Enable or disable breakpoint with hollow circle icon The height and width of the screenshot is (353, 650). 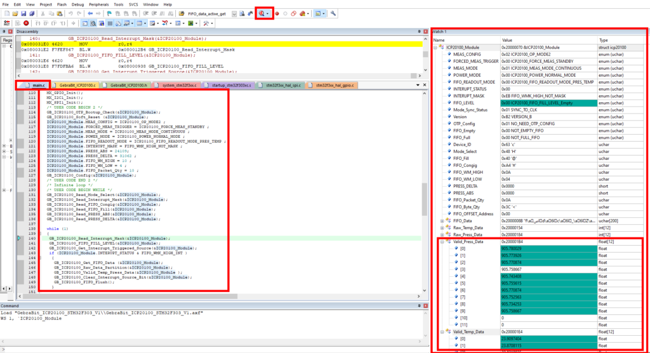pyautogui.click(x=285, y=14)
